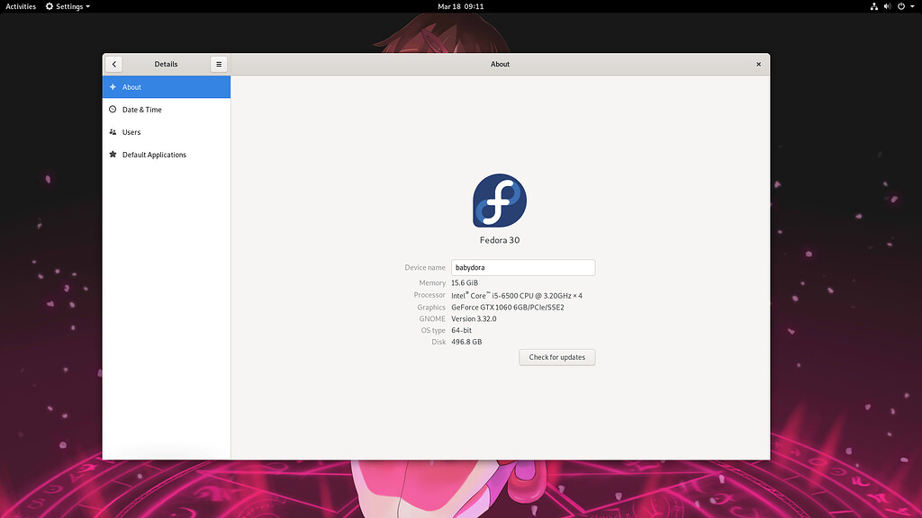Image resolution: width=922 pixels, height=518 pixels.
Task: Click the Users icon in the sidebar
Action: click(112, 131)
